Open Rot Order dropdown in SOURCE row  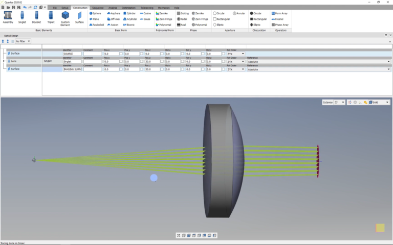235,54
